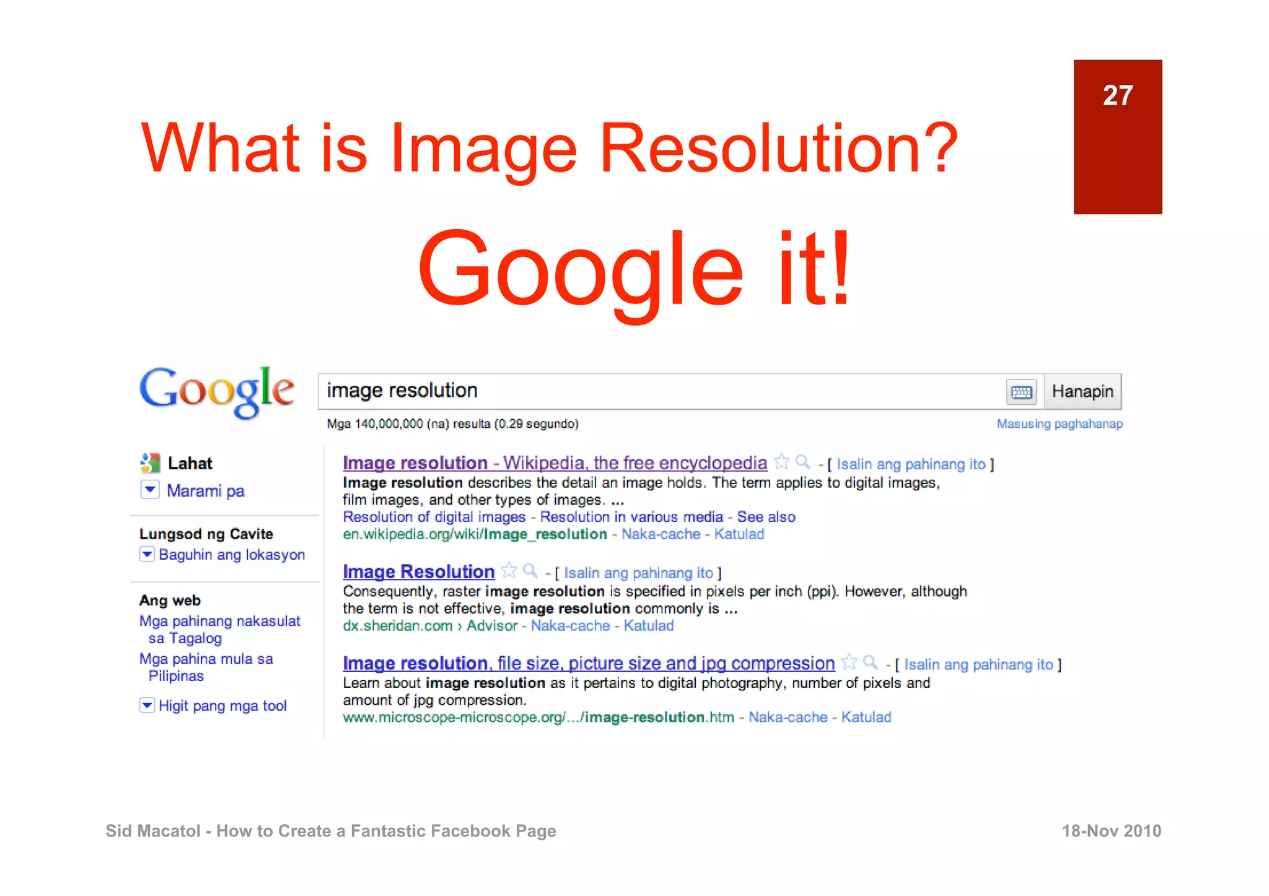This screenshot has height=896, width=1269.
Task: Open Katulad for the Wikipedia result
Action: pos(739,534)
